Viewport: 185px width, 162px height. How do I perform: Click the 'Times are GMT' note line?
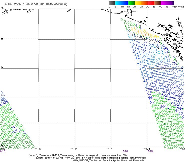coord(78,155)
